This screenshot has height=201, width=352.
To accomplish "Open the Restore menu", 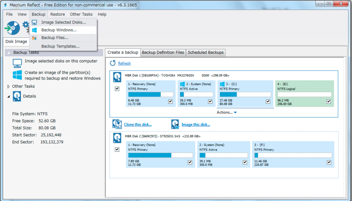I will pos(57,14).
